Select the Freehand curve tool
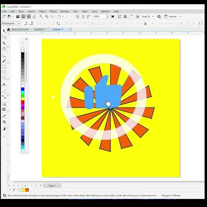This screenshot has height=207, width=207. click(4, 56)
